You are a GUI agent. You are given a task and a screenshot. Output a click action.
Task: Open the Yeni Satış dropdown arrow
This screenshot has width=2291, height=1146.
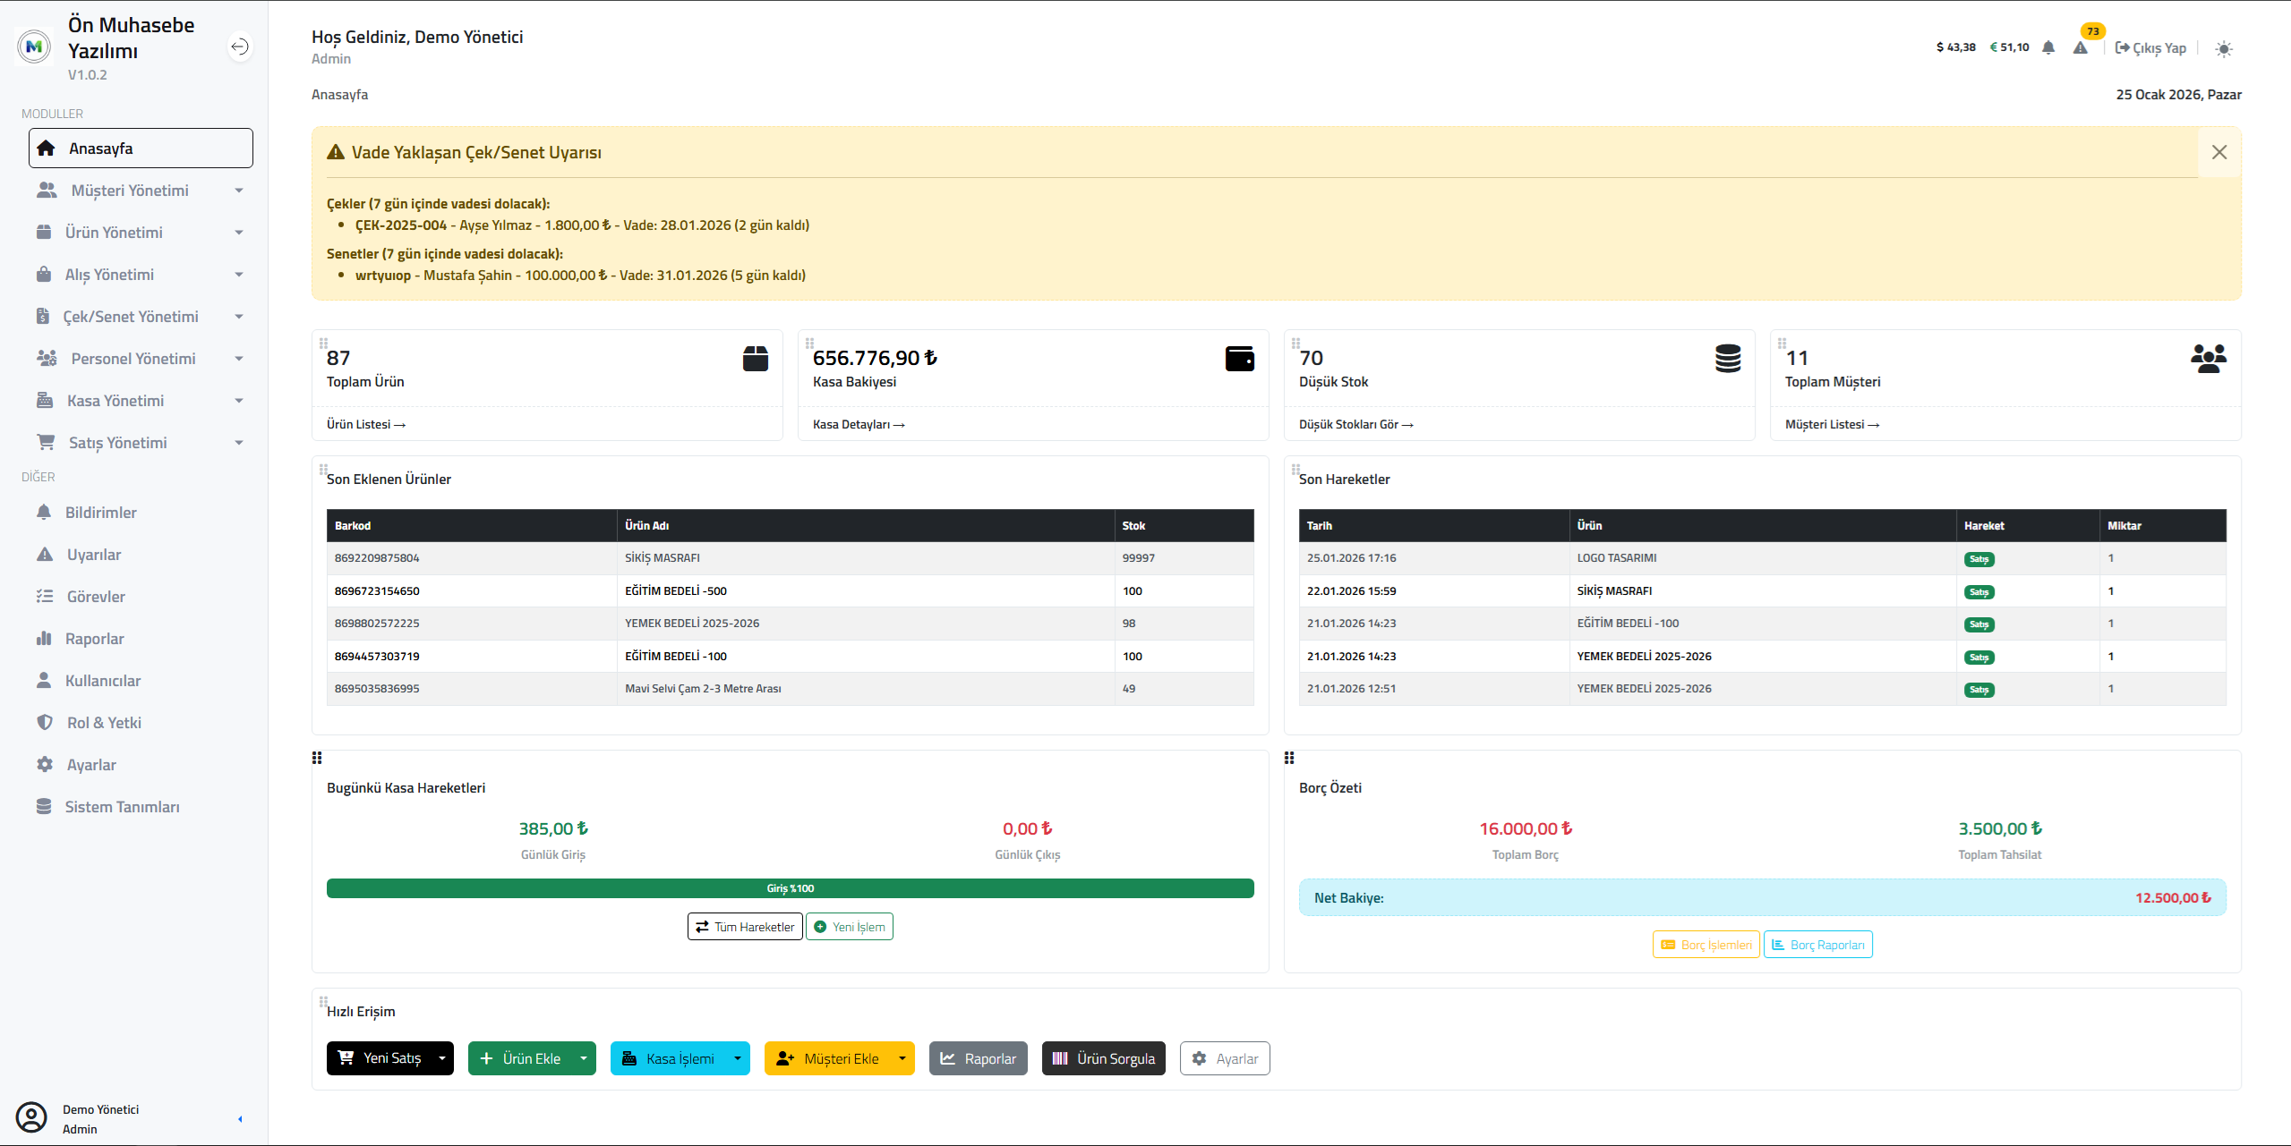pyautogui.click(x=442, y=1058)
